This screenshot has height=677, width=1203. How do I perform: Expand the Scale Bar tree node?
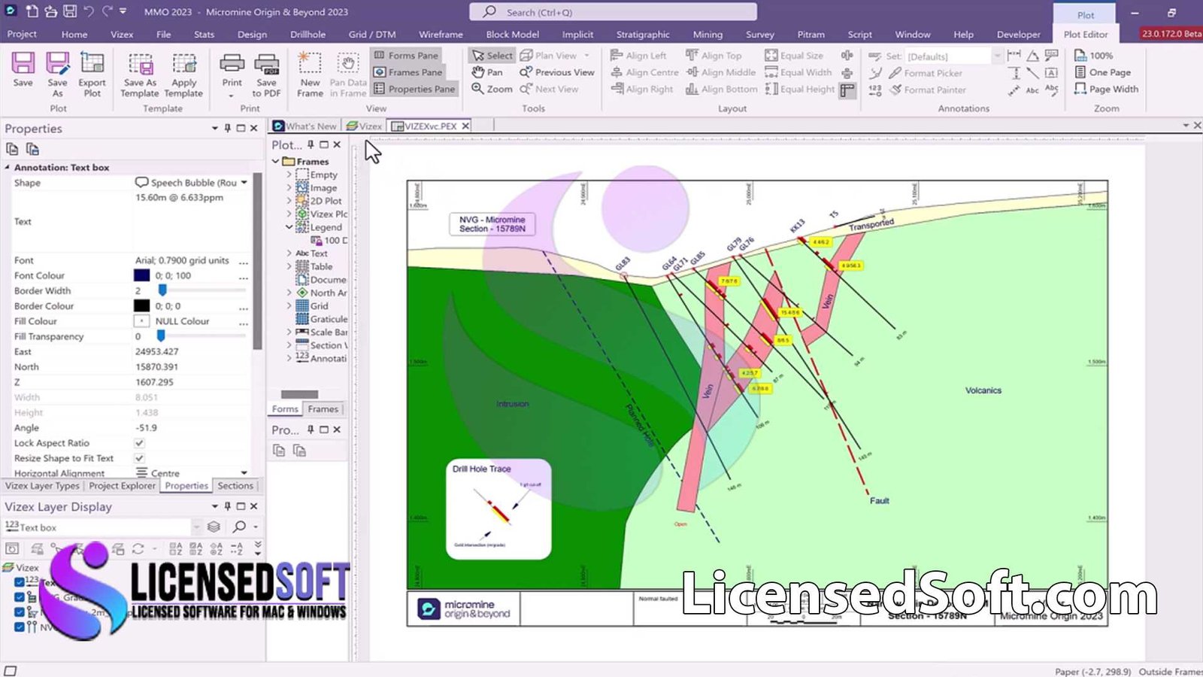point(289,332)
